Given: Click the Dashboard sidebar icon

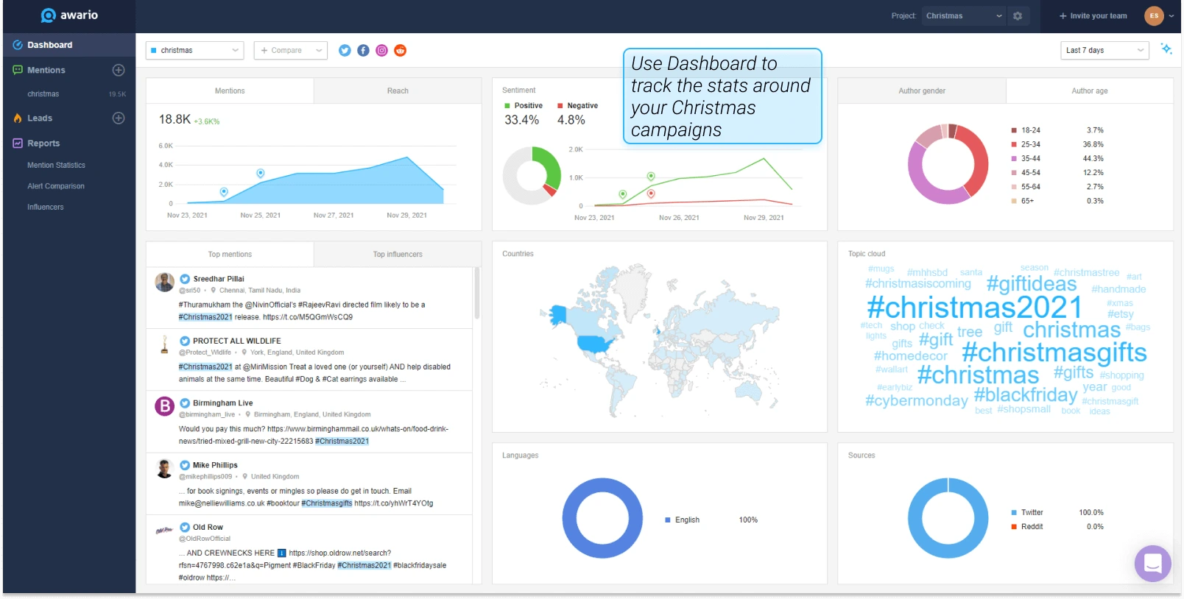Looking at the screenshot, I should click(x=18, y=45).
